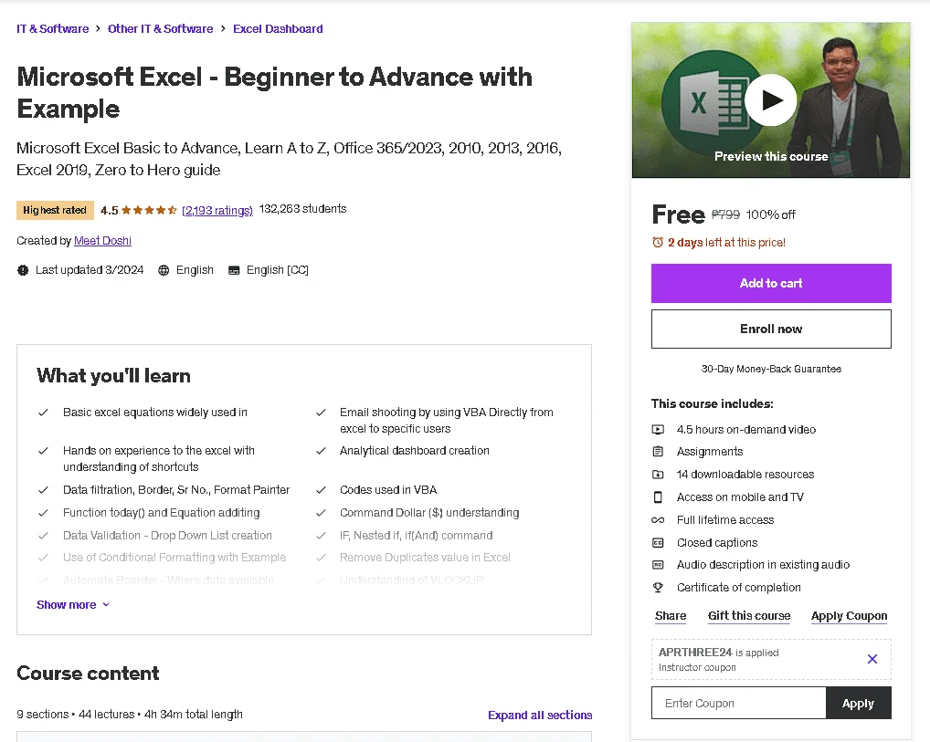Click checkmark beside Basic excel equations
This screenshot has width=930, height=742.
tap(43, 413)
